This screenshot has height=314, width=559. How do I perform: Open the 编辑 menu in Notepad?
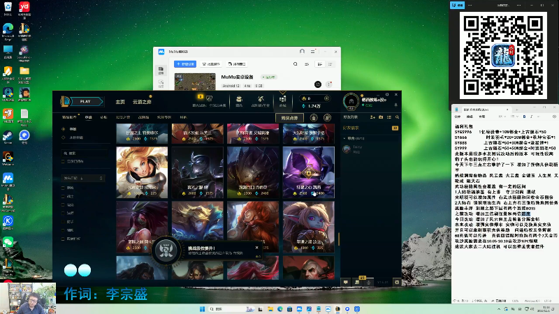pos(470,117)
